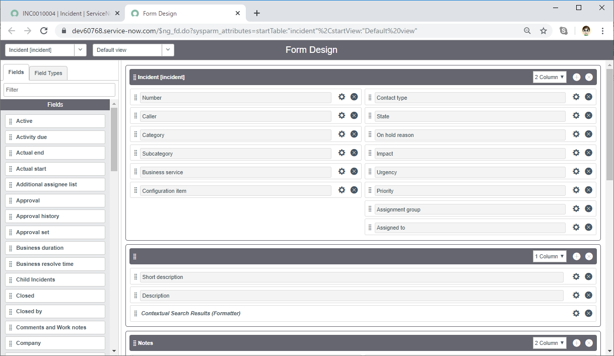Open a new browser tab
The image size is (614, 356).
tap(257, 13)
